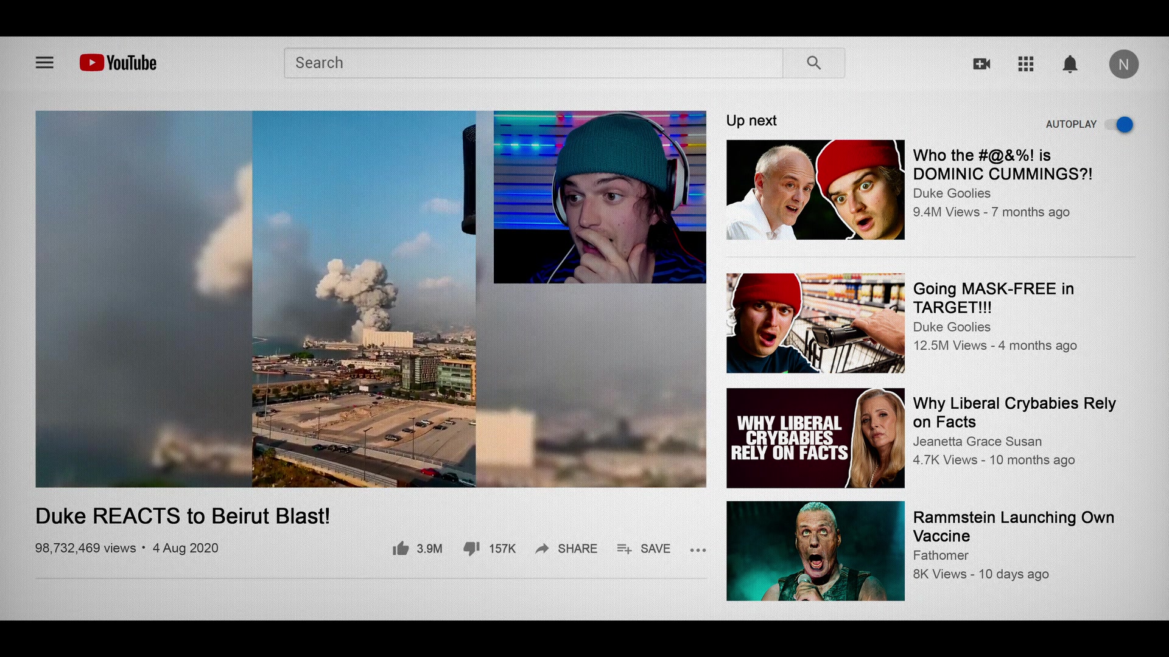The height and width of the screenshot is (657, 1169).
Task: Click the SHARE button label
Action: (x=577, y=549)
